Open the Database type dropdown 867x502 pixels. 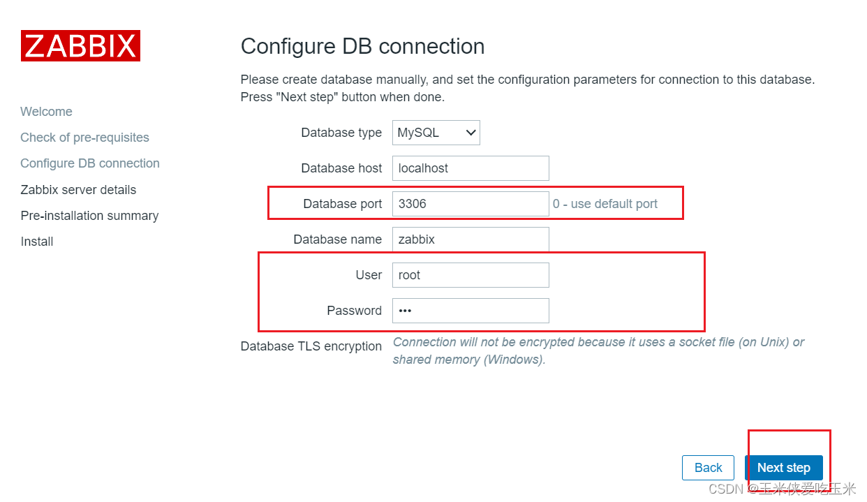436,133
